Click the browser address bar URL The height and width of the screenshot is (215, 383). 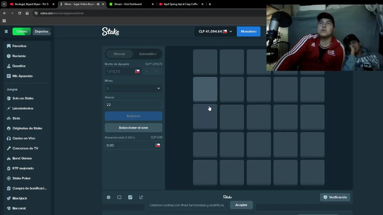point(62,13)
